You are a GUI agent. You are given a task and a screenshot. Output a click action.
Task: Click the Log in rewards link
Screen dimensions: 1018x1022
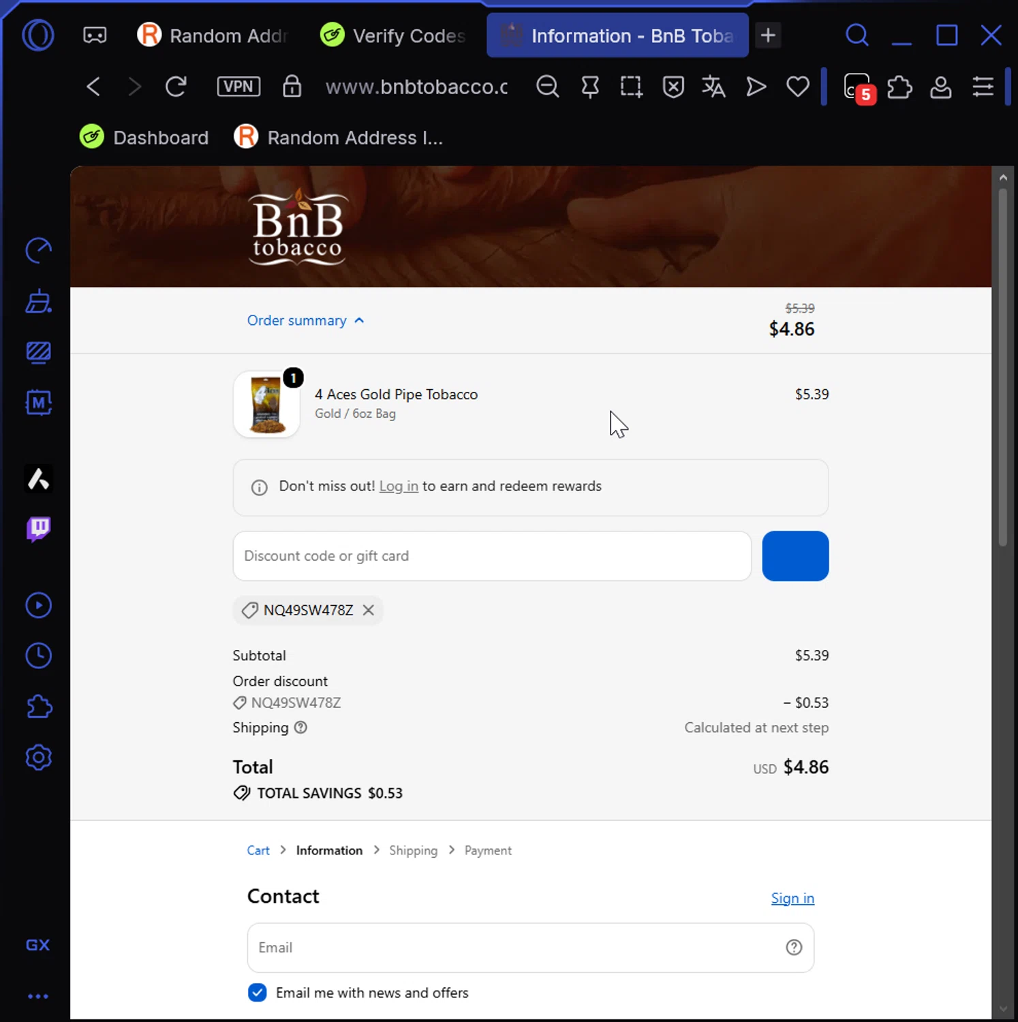pyautogui.click(x=399, y=486)
